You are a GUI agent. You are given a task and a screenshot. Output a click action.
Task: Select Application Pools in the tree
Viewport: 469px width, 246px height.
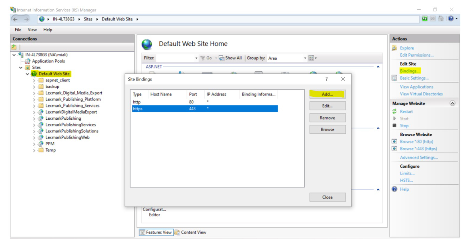pyautogui.click(x=48, y=61)
